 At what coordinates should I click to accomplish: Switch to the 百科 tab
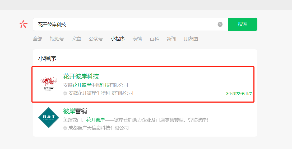(x=154, y=39)
